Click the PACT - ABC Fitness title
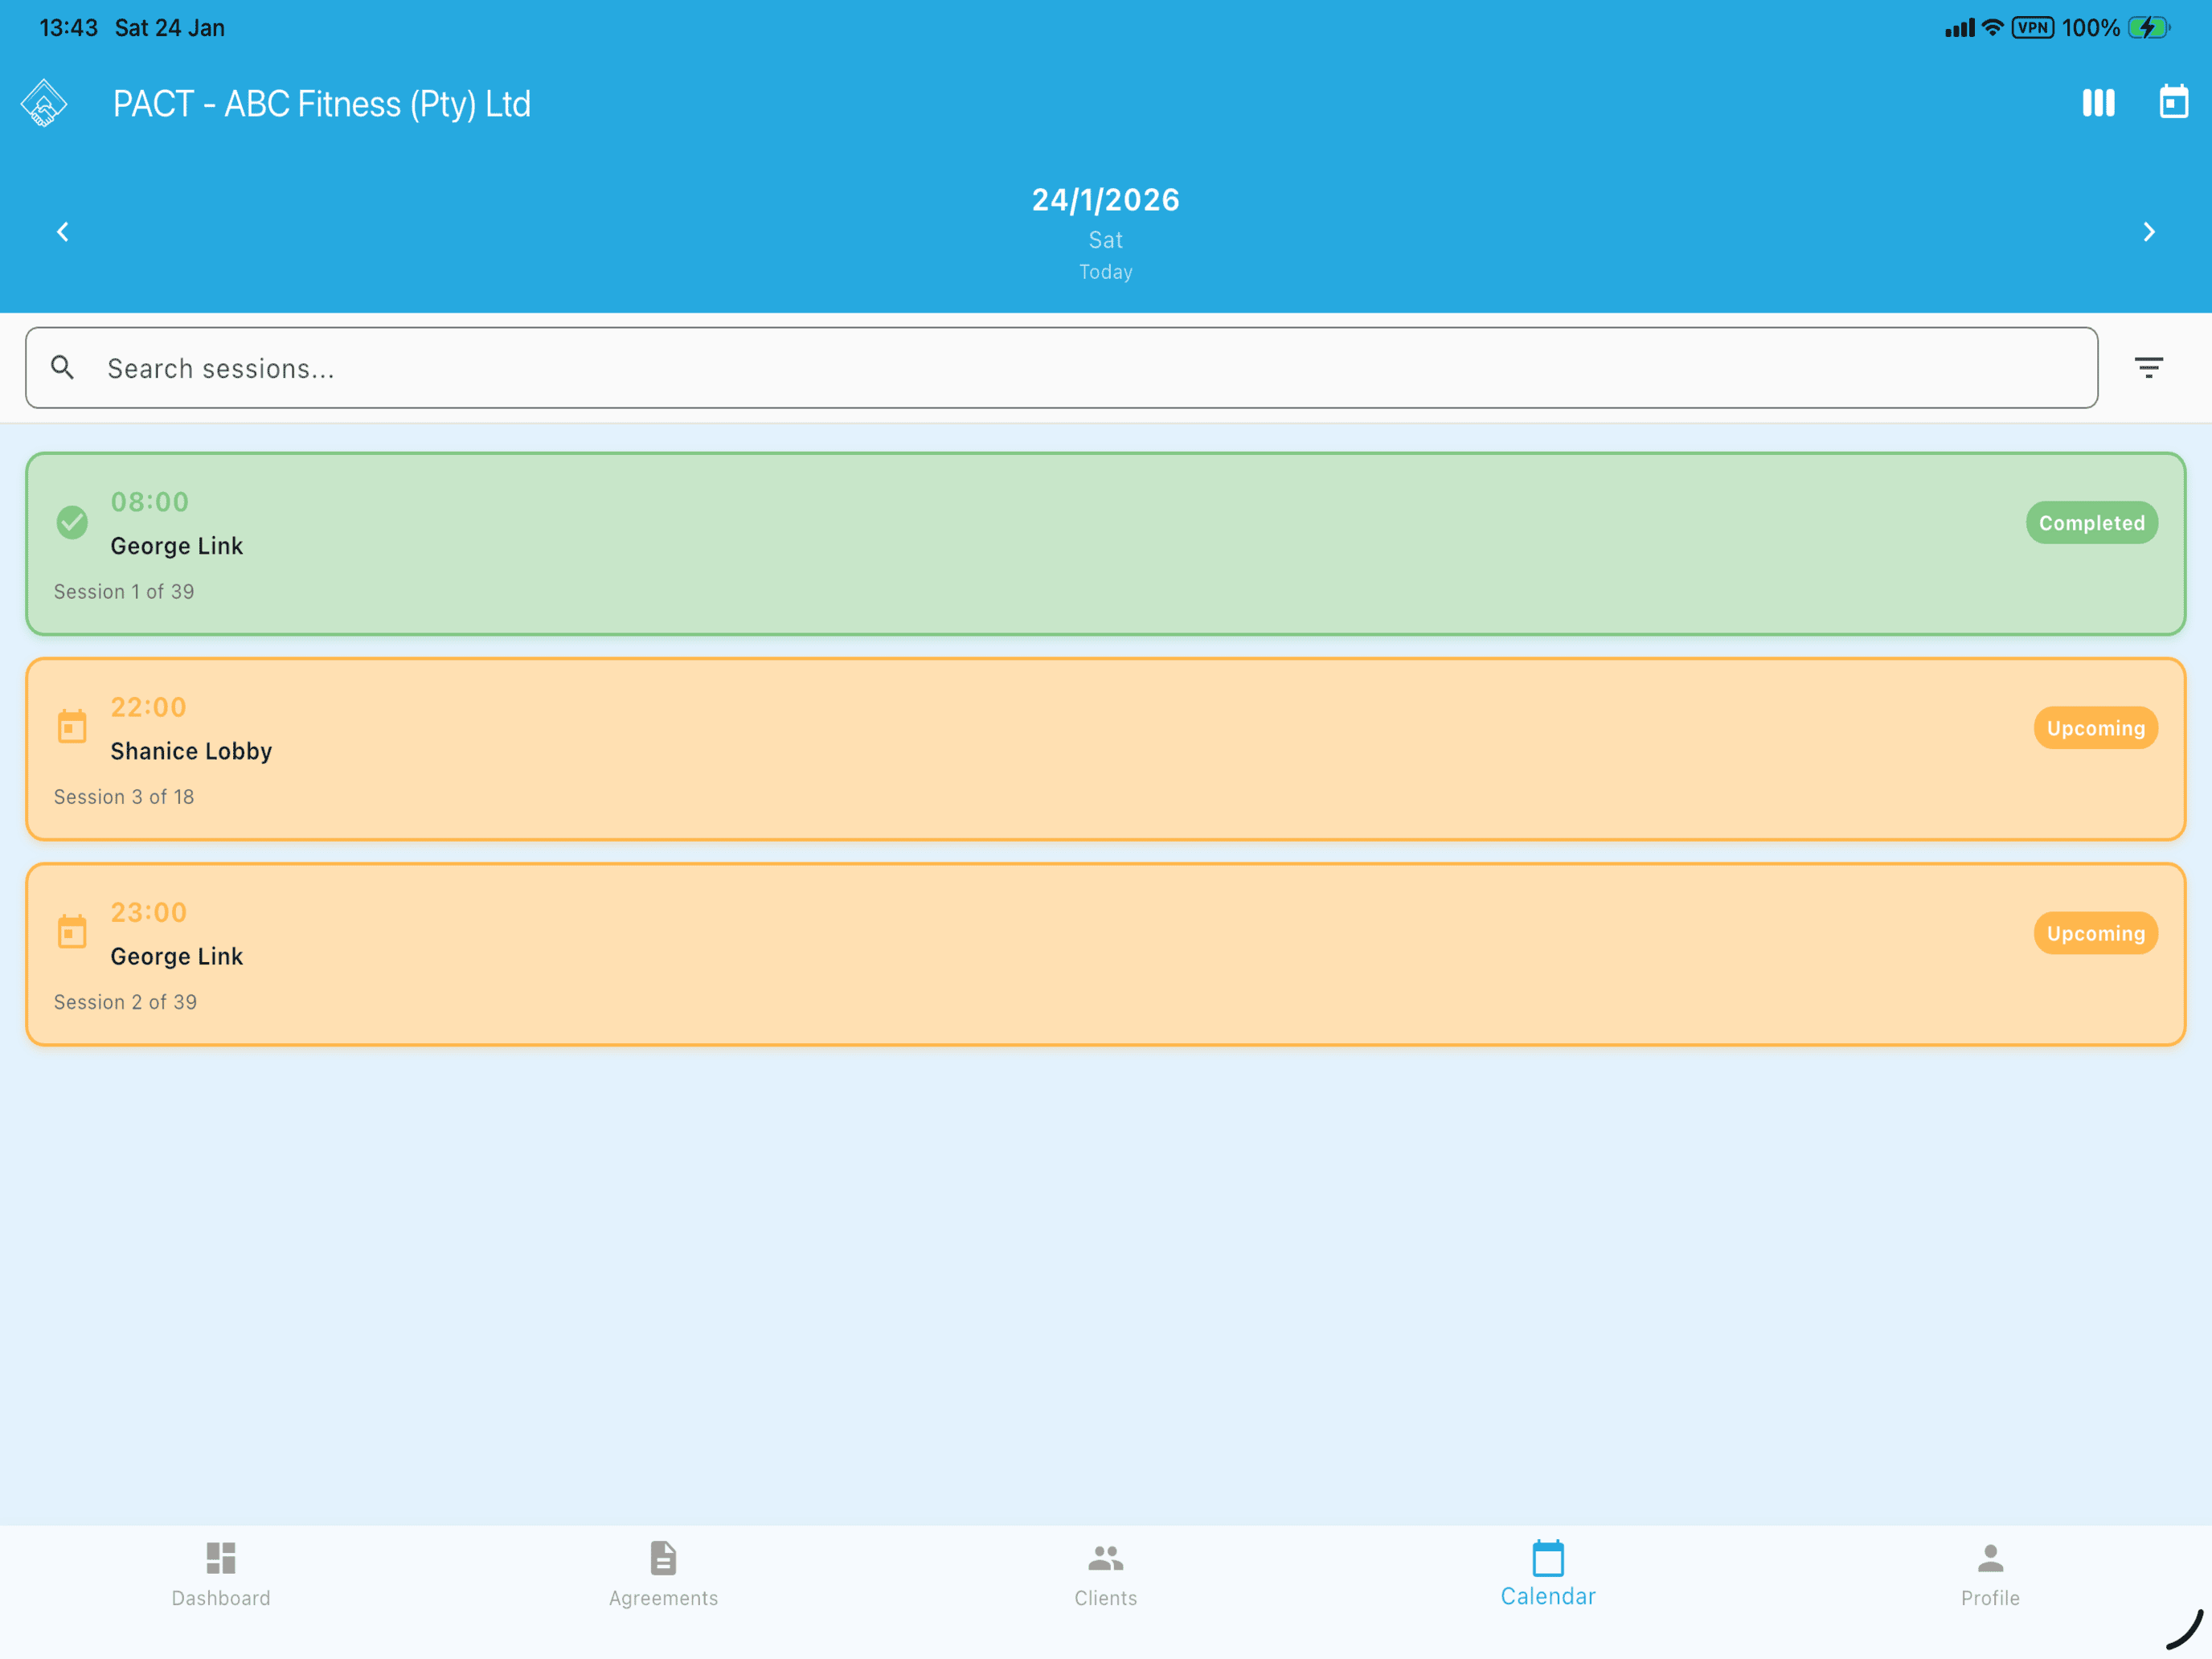Screen dimensions: 2212x1659 (x=321, y=104)
